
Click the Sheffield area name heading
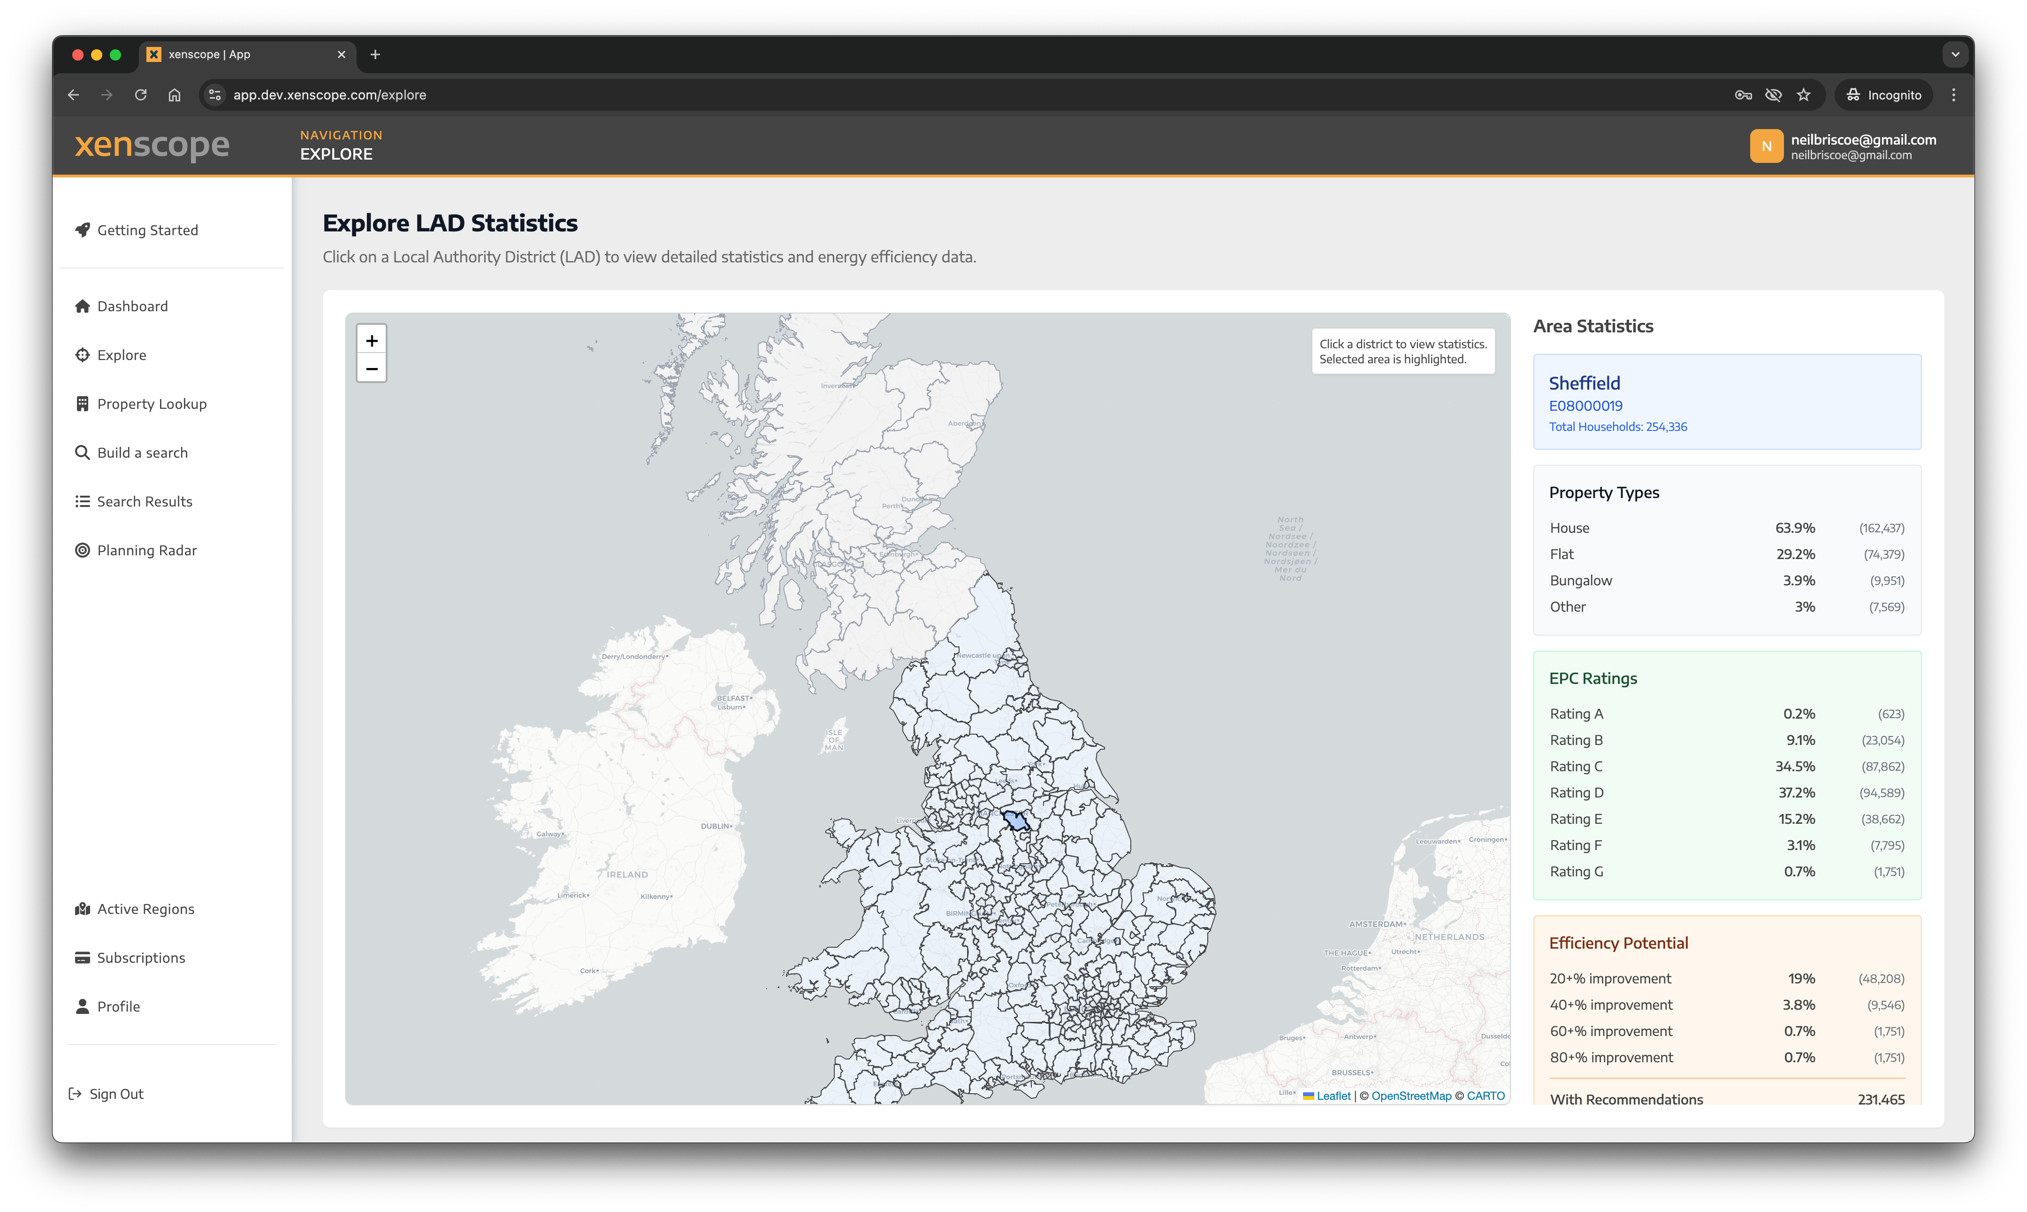1585,383
